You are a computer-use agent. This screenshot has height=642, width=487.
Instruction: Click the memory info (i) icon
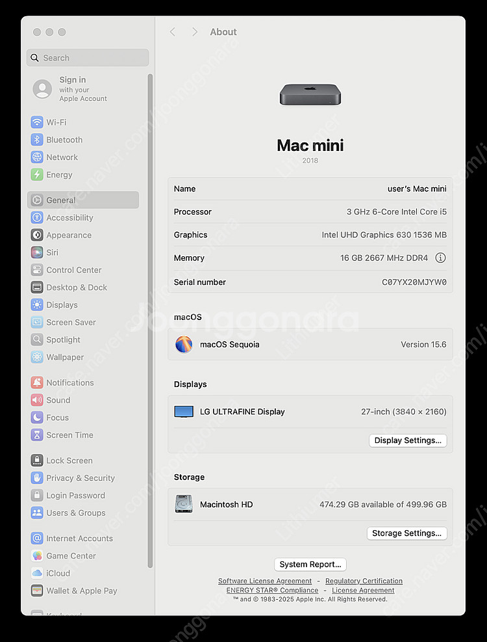pos(440,258)
